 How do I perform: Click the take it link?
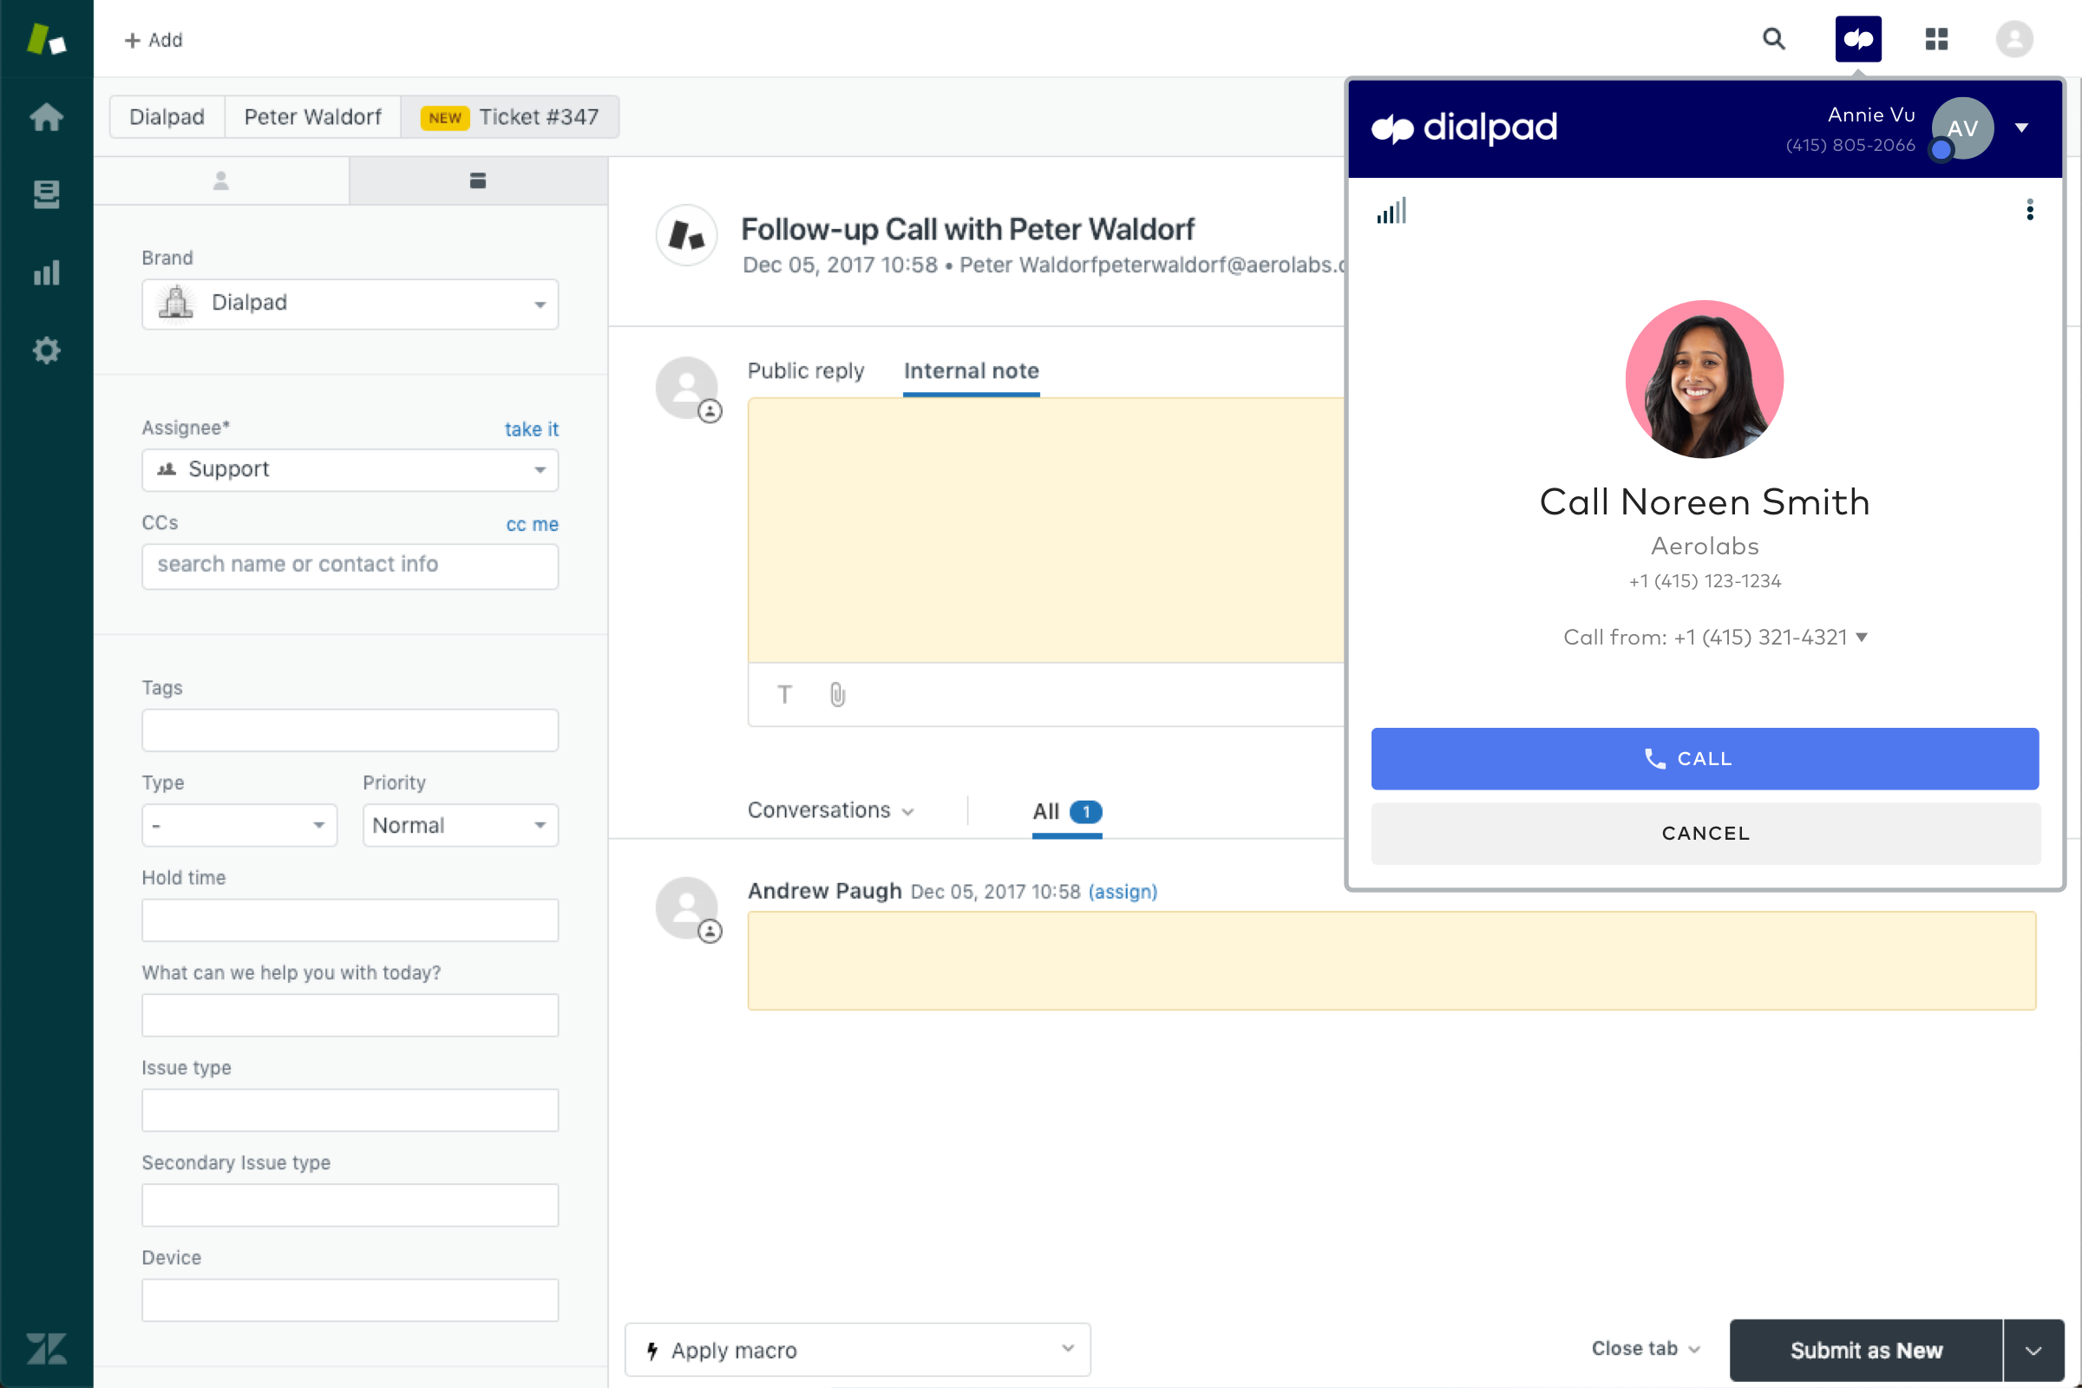(531, 429)
